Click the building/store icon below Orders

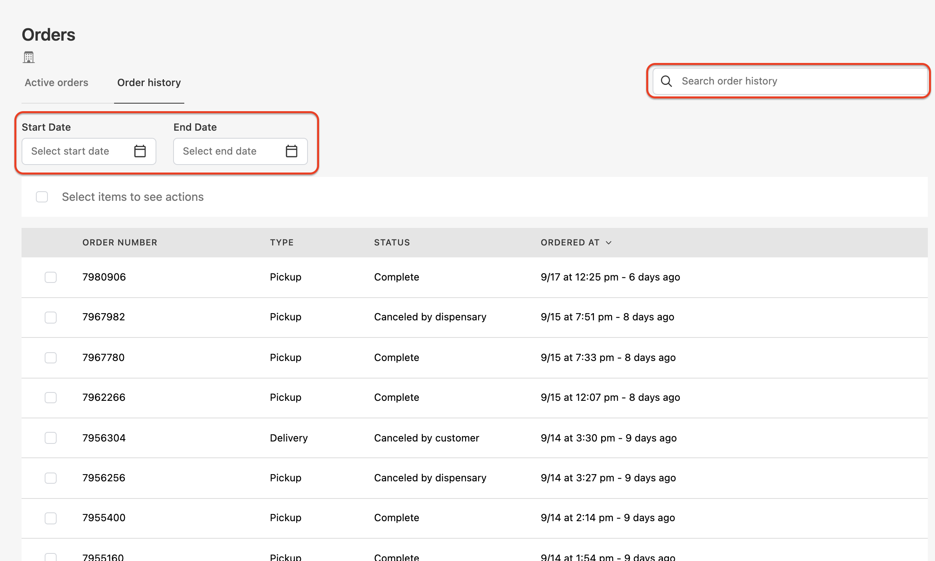coord(28,57)
